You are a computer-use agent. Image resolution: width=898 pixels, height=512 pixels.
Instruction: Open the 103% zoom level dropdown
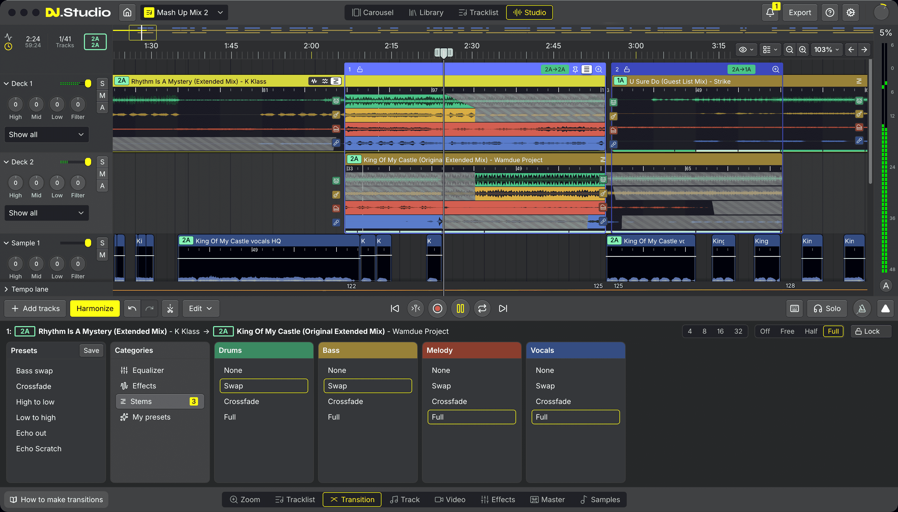(x=826, y=50)
